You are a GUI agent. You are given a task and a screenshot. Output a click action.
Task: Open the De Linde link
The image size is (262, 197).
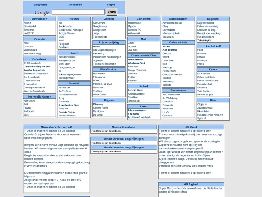click(98, 115)
